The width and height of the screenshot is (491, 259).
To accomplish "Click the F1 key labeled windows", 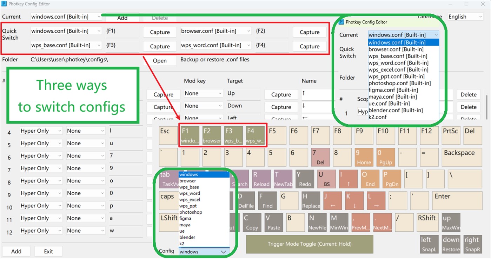I will [x=190, y=135].
